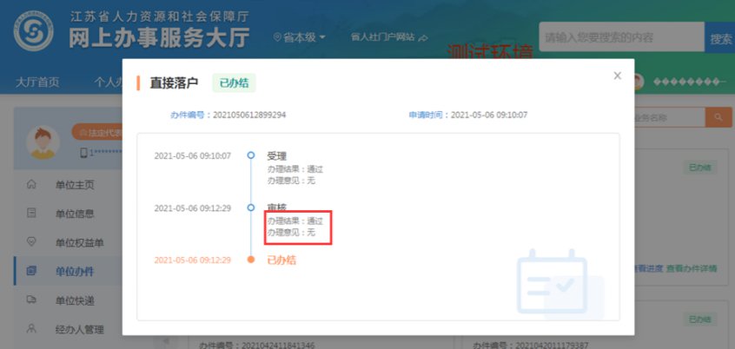Viewport: 735px width, 349px height.
Task: Click the 搜索 button
Action: point(720,37)
